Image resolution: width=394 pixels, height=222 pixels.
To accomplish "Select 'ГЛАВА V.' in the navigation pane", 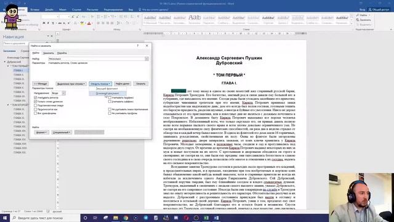I will 18,88.
